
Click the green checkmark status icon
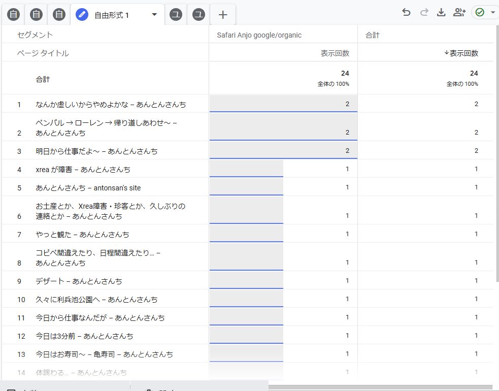(480, 13)
